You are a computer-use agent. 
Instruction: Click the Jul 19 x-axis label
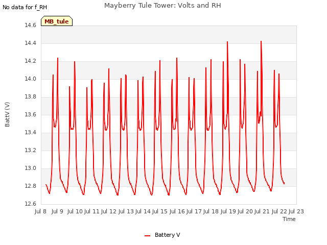(x=228, y=211)
